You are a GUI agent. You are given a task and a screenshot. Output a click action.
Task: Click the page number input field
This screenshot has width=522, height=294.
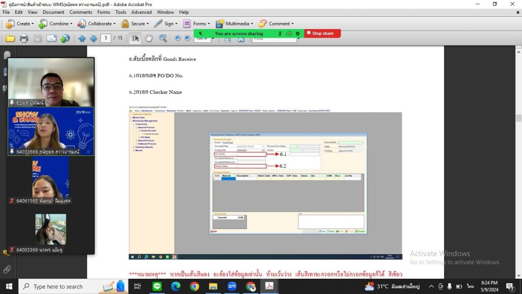pyautogui.click(x=106, y=38)
